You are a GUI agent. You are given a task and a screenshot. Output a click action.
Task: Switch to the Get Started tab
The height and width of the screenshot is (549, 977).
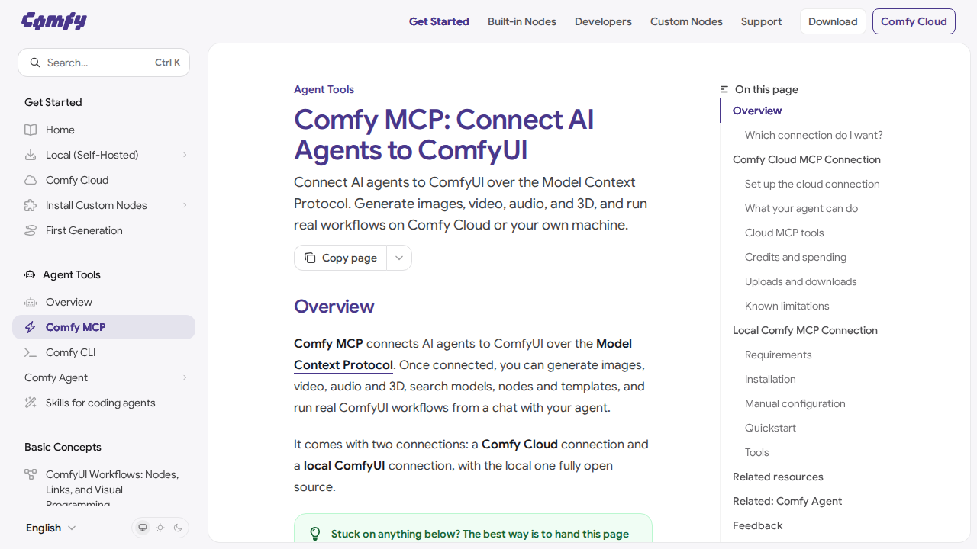(x=439, y=21)
